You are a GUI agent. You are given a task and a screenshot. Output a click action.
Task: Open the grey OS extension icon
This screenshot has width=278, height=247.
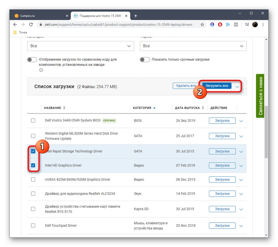[x=236, y=25]
